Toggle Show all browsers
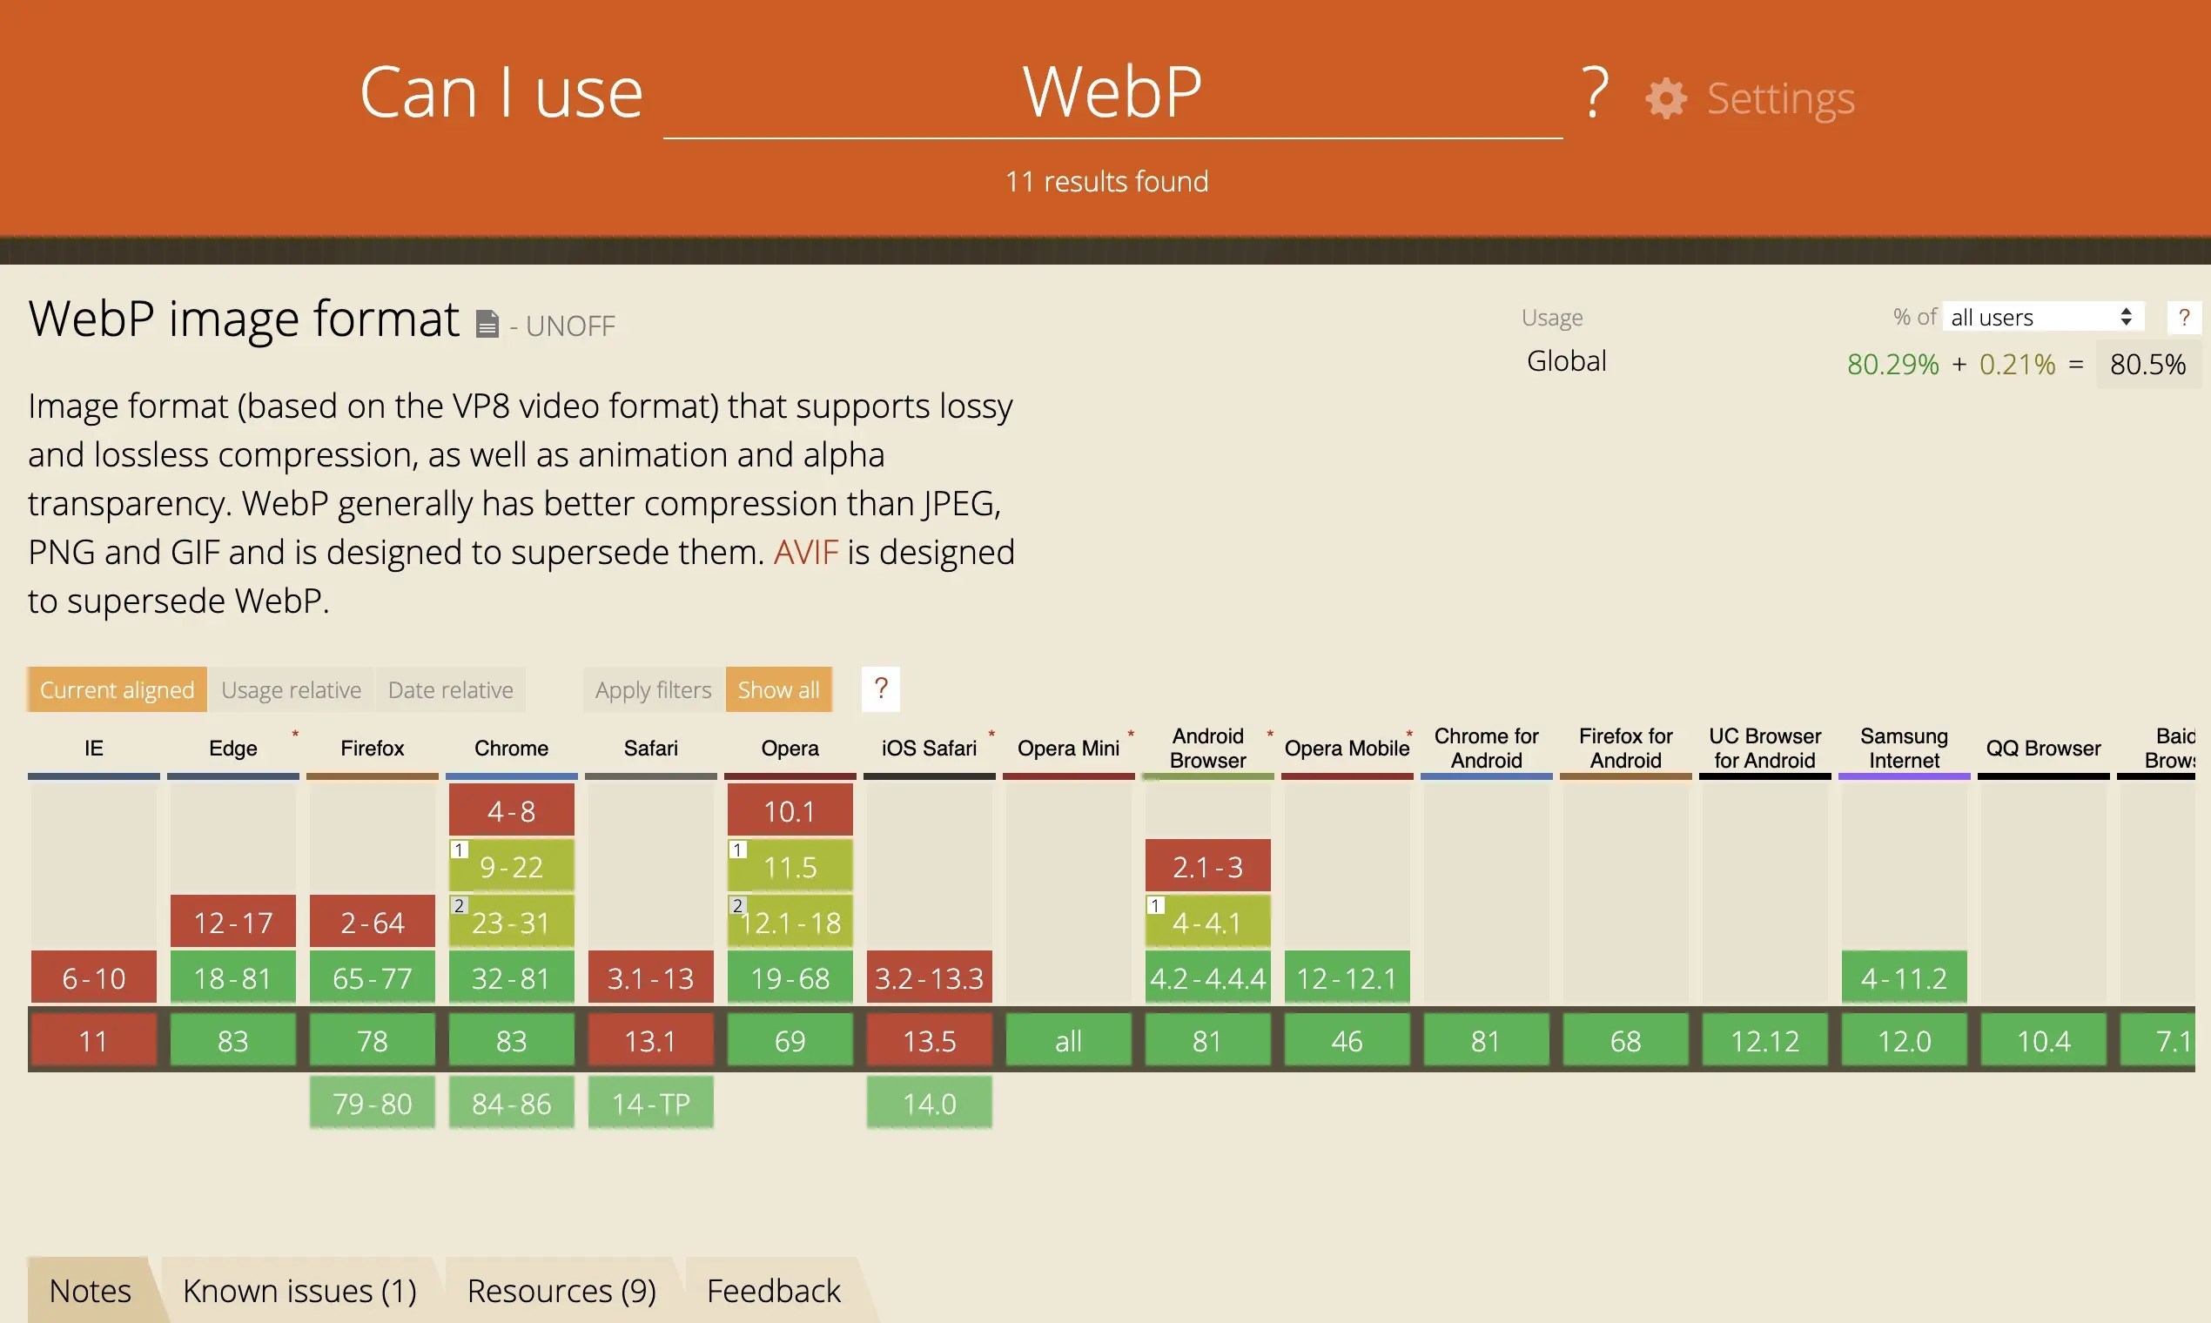 pyautogui.click(x=778, y=689)
